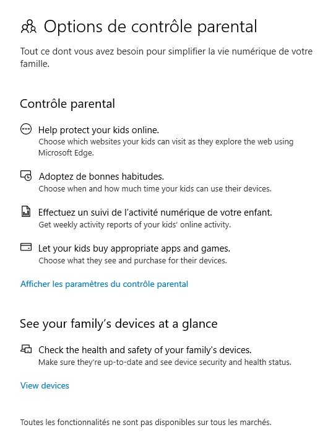Open Afficher les paramètres du contrôle parental link
This screenshot has width=333, height=443.
(104, 284)
